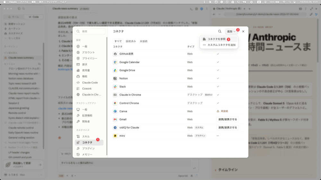This screenshot has height=180, width=321.
Task: Open スキル in カスタマイズ section
Action: [x=89, y=136]
